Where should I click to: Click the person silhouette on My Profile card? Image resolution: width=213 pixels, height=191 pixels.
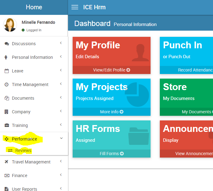140,53
